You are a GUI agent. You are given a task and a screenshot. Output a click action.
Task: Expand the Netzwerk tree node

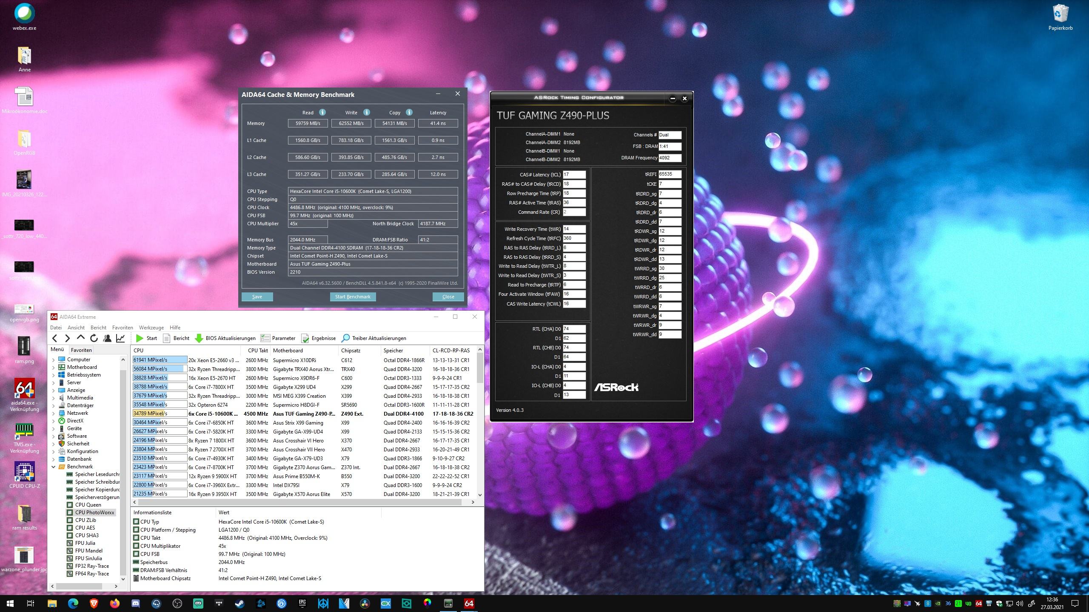(x=54, y=413)
